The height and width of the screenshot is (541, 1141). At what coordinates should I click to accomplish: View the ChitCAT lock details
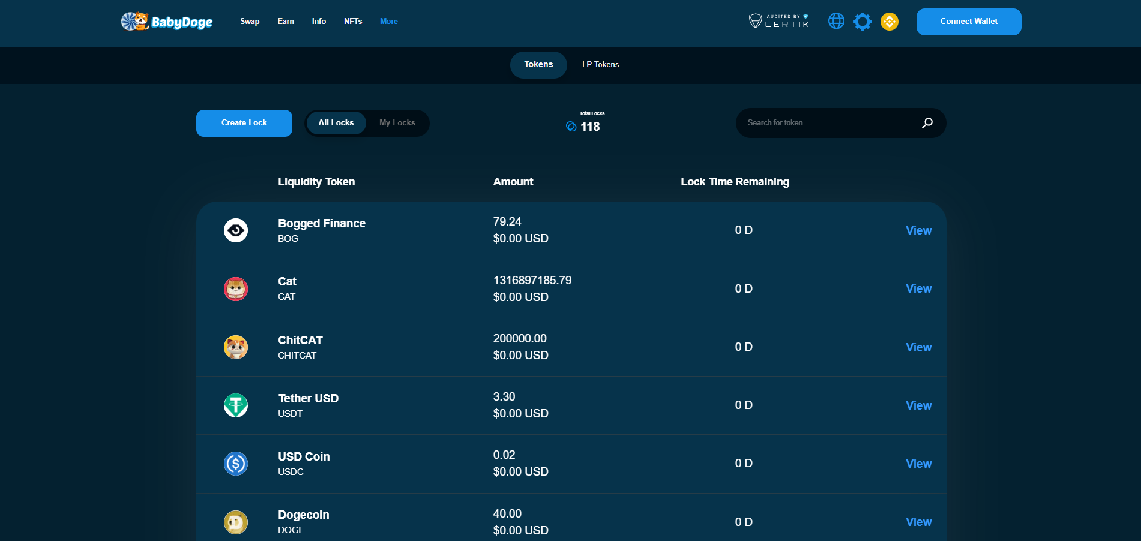pos(918,347)
